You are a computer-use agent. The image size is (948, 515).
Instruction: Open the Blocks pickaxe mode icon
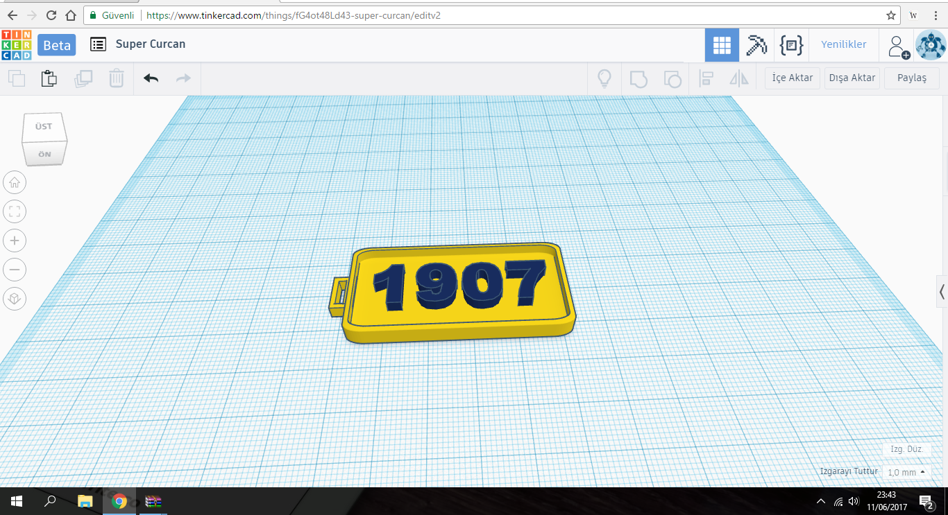pyautogui.click(x=756, y=46)
